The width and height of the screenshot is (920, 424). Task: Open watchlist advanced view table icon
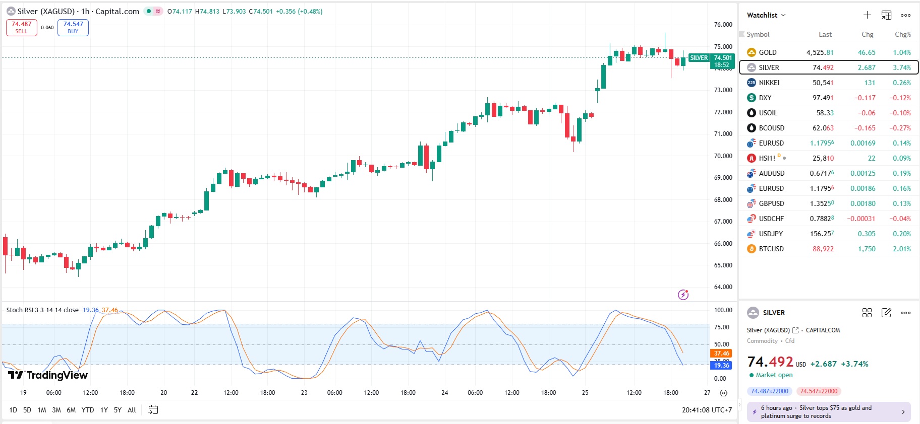tap(886, 15)
